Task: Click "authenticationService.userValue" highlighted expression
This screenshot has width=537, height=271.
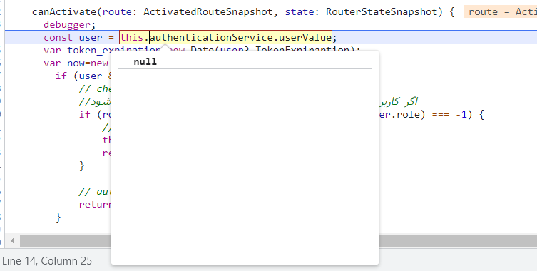Action: coord(241,37)
